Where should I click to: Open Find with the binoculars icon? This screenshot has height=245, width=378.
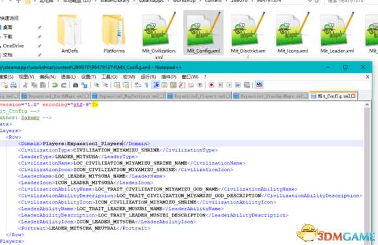[x=76, y=85]
